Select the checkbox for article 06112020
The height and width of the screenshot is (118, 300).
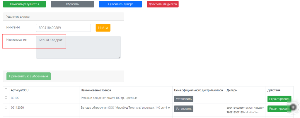click(x=6, y=107)
